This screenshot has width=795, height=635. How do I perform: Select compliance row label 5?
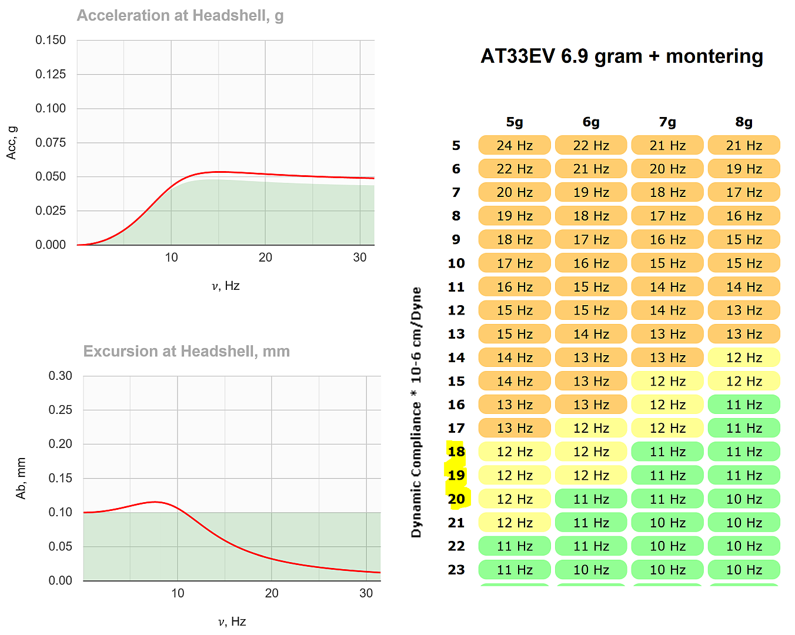456,145
